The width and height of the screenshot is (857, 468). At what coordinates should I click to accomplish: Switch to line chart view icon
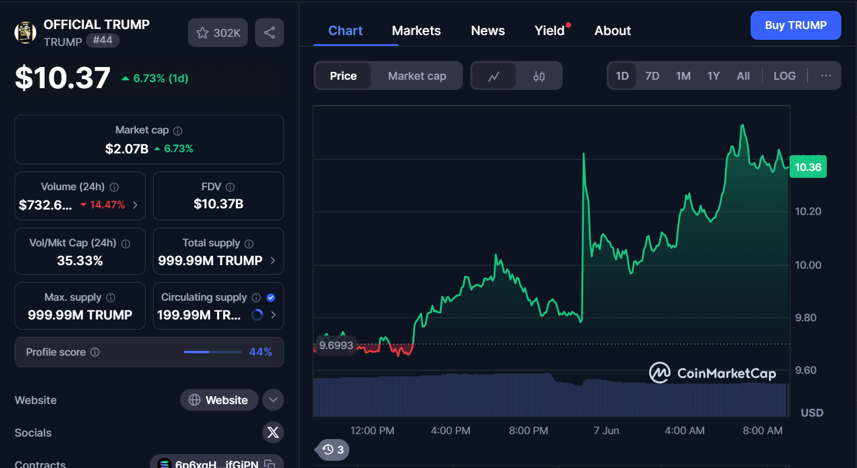(494, 76)
